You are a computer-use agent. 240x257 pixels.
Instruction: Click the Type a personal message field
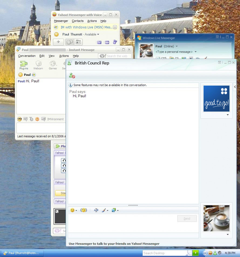174,52
